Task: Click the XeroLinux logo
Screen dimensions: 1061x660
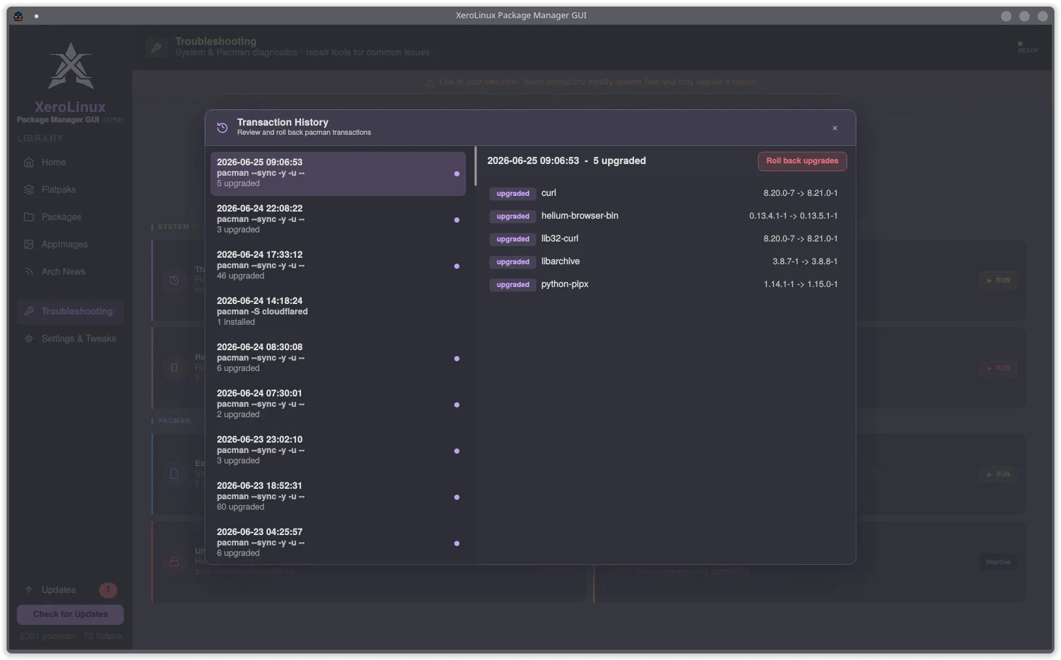Action: click(70, 66)
